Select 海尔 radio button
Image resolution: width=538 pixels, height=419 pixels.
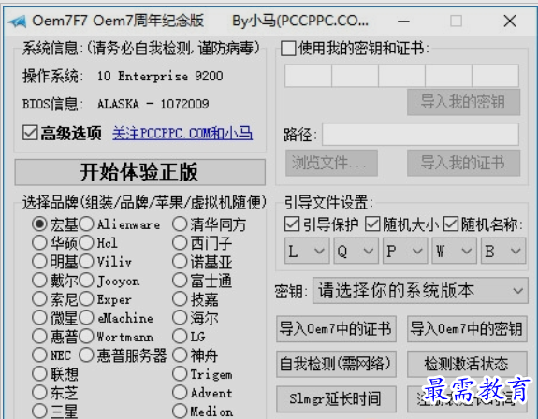[180, 317]
